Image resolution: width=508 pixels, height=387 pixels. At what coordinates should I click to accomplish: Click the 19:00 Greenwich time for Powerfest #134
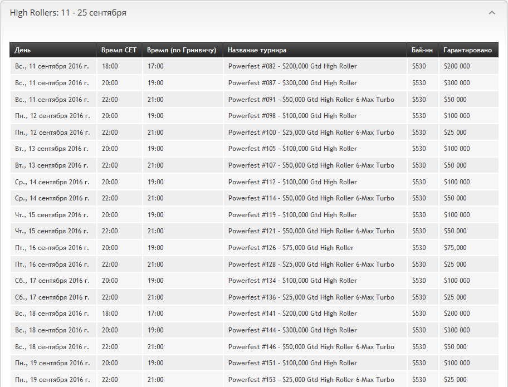tap(155, 281)
